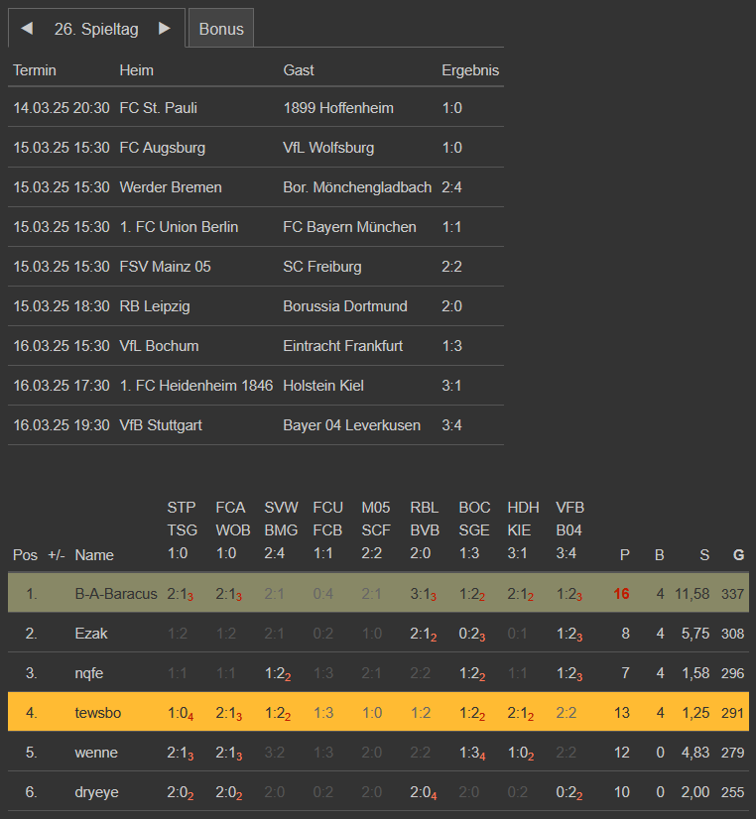
Task: Go to the next Spieltag arrow
Action: pyautogui.click(x=165, y=29)
